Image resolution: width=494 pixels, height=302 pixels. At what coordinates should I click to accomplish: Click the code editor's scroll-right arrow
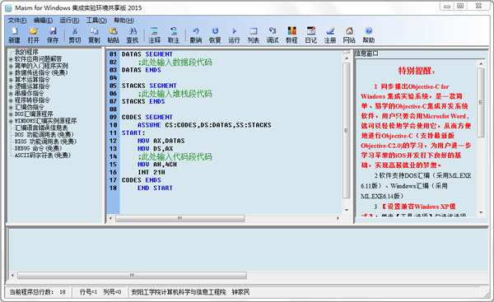click(x=338, y=218)
